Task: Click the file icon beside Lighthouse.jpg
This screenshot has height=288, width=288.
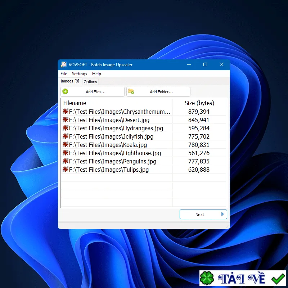Action: 66,153
